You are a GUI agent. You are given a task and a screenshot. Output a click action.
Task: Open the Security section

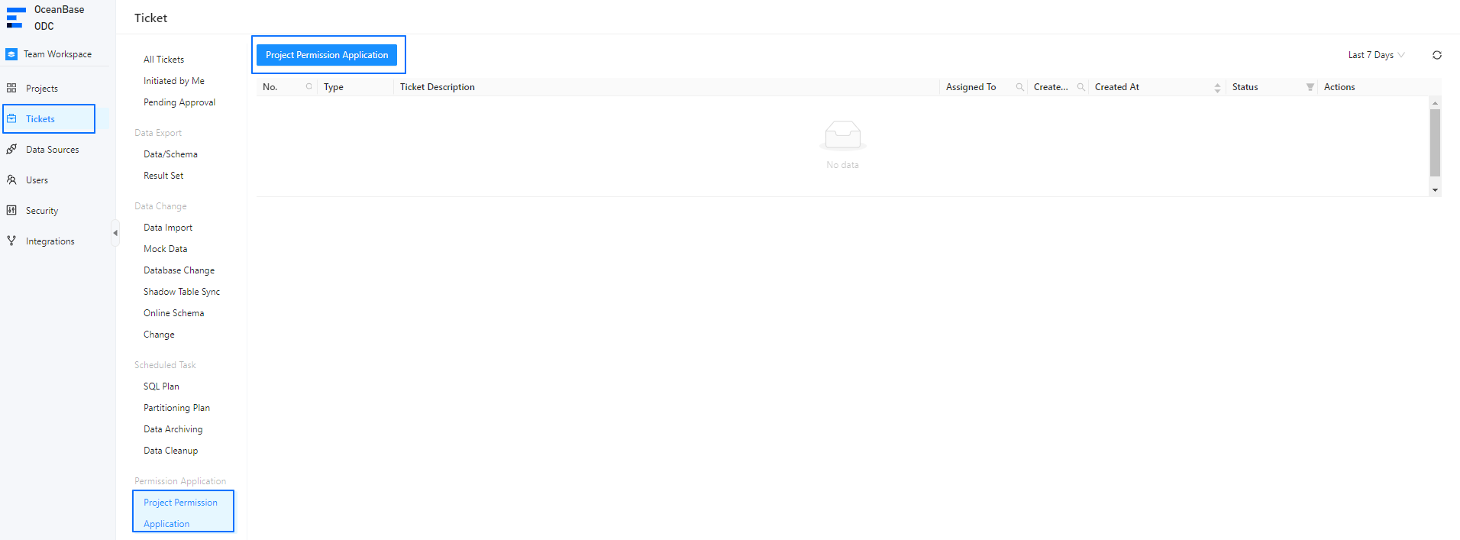[x=42, y=211]
